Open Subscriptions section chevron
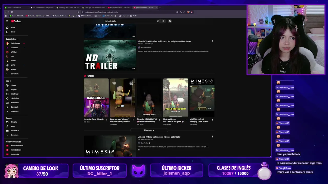Viewport: 328px width, 184px height. (18, 39)
